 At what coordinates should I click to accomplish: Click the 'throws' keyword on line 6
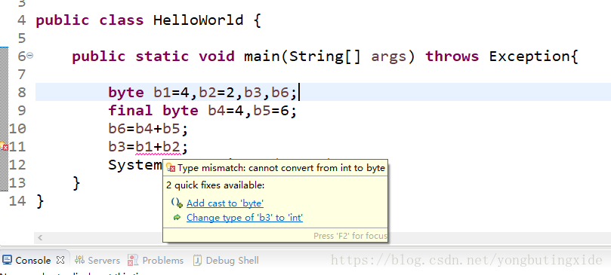452,57
